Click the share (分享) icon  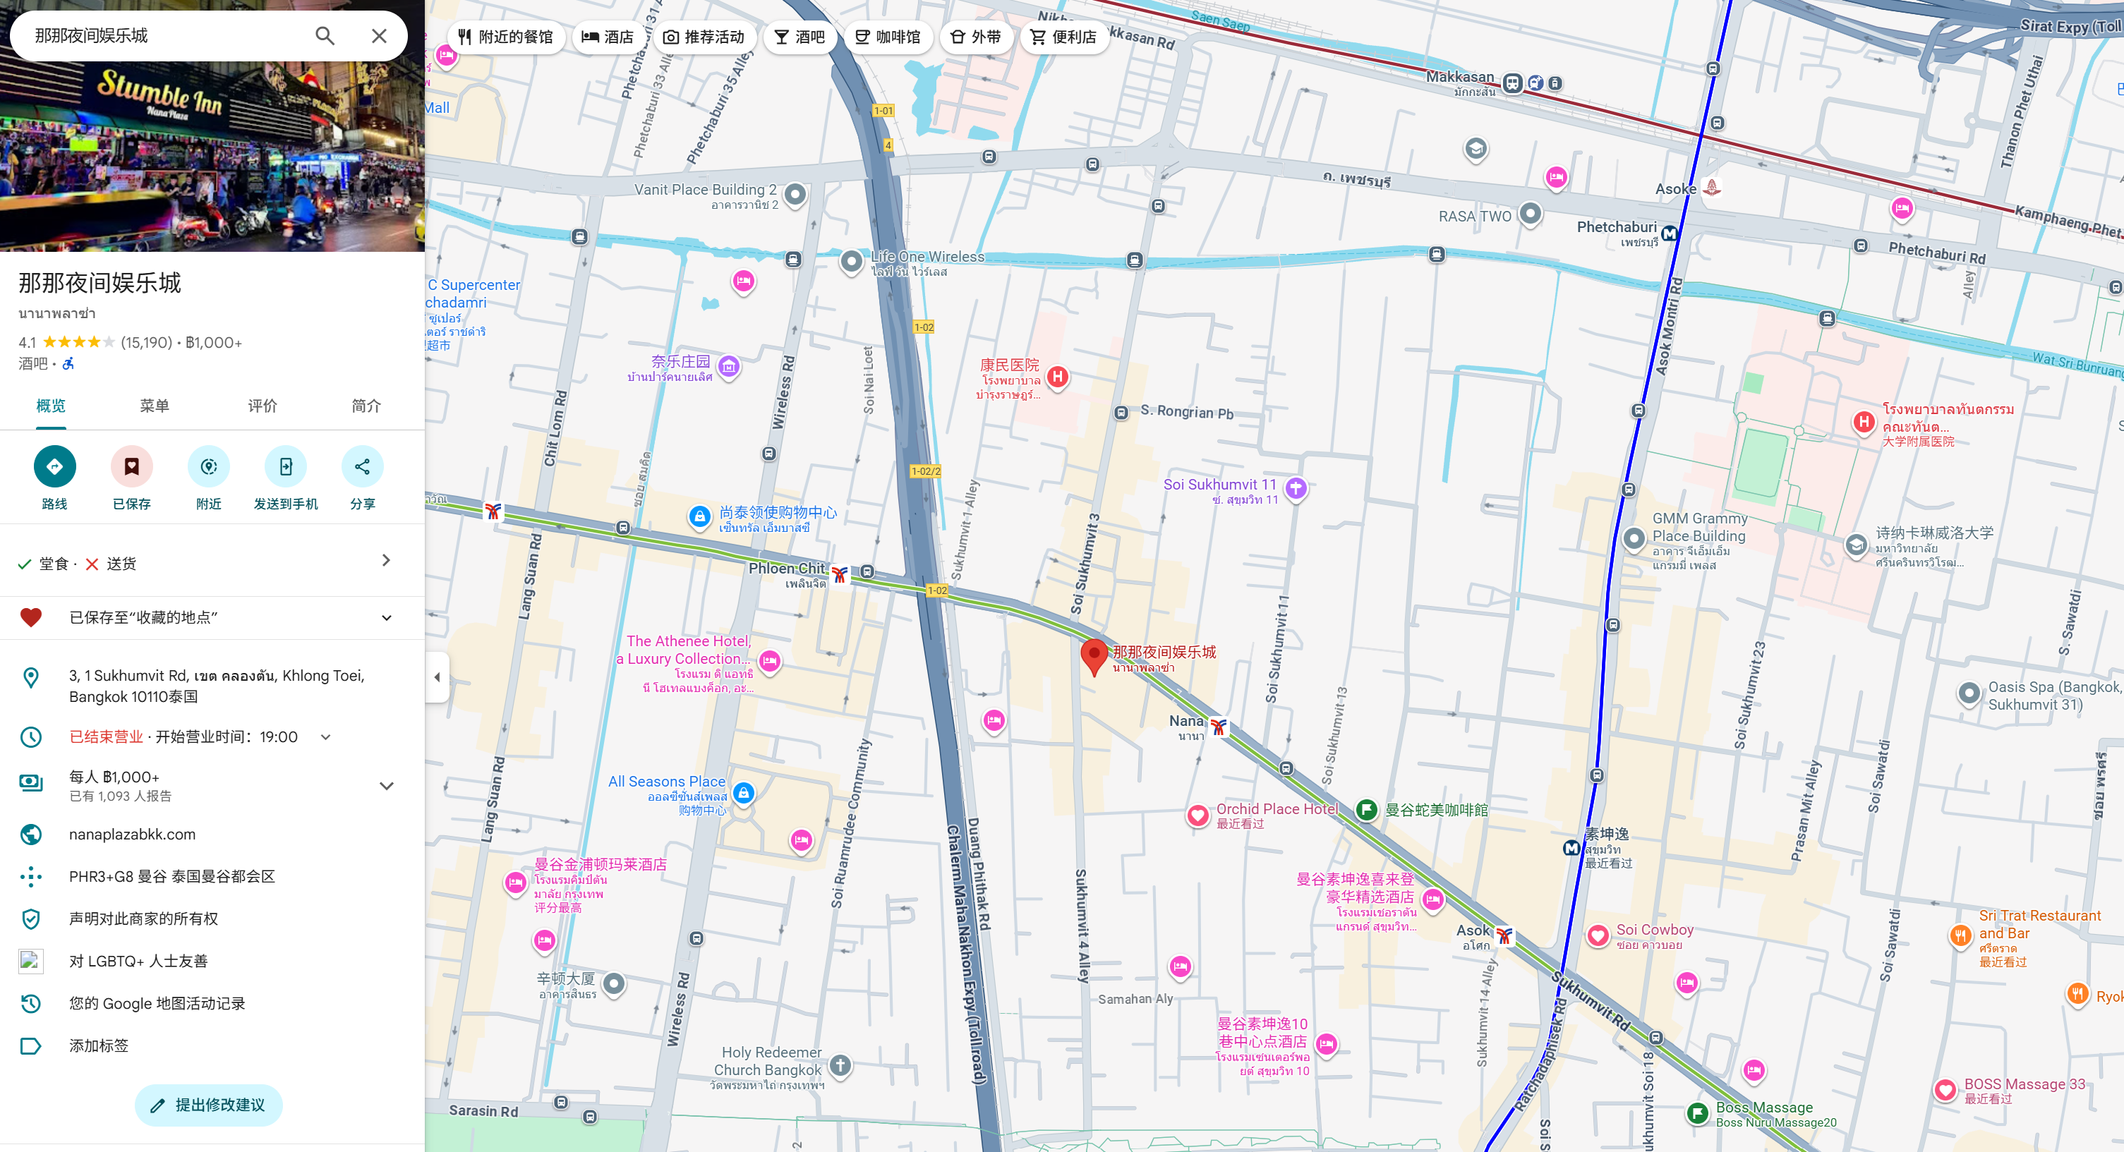coord(362,466)
